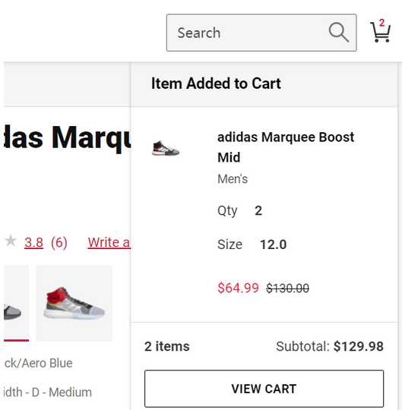
Task: Click the VIEW CART button
Action: pos(264,389)
